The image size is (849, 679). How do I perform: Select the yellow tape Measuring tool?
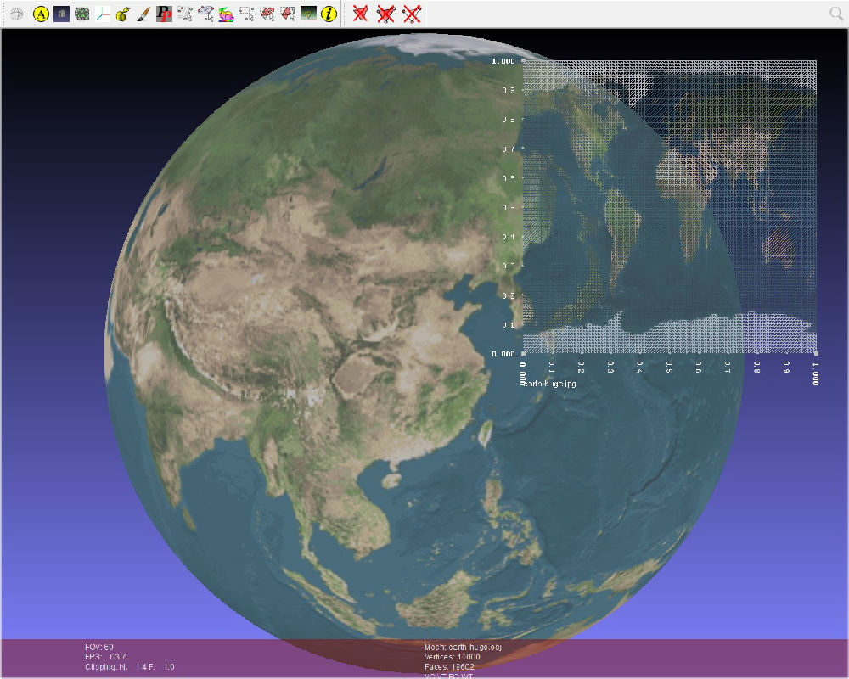[123, 14]
